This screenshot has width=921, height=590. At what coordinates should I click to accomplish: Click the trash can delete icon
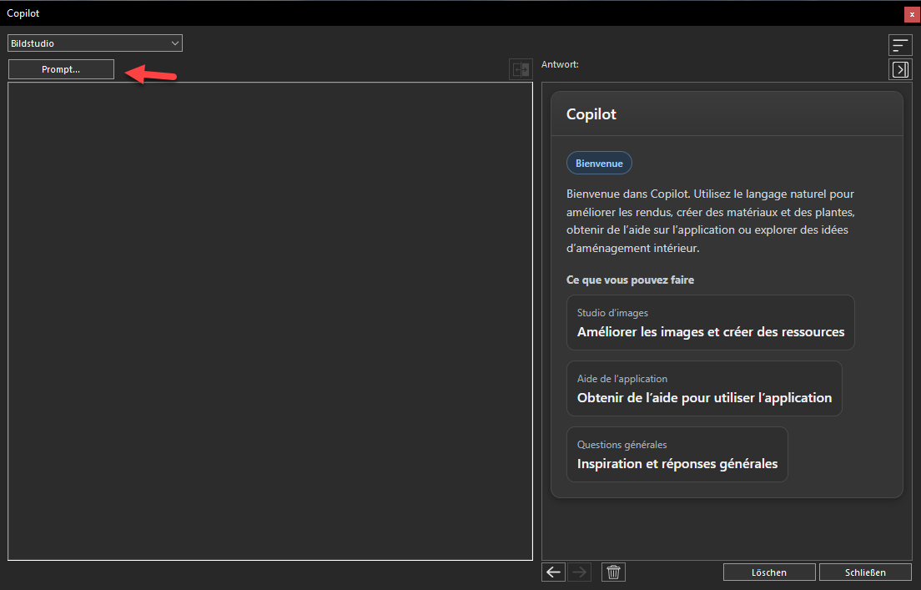click(613, 572)
